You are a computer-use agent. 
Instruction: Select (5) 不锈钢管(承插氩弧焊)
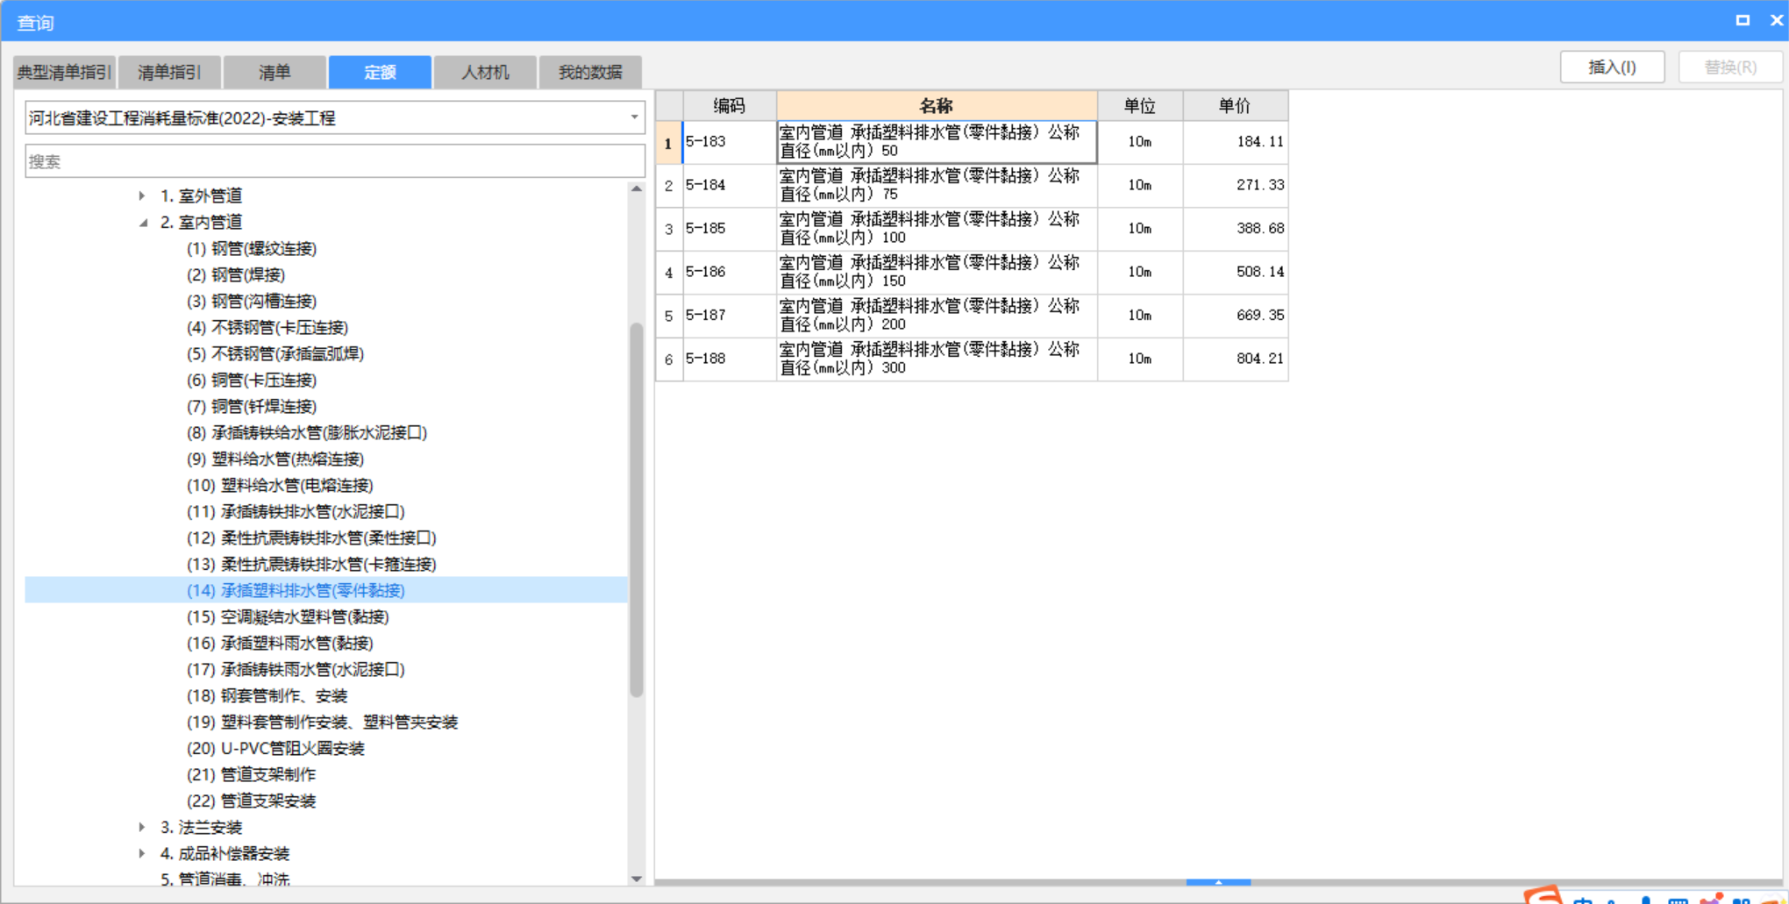pos(275,353)
